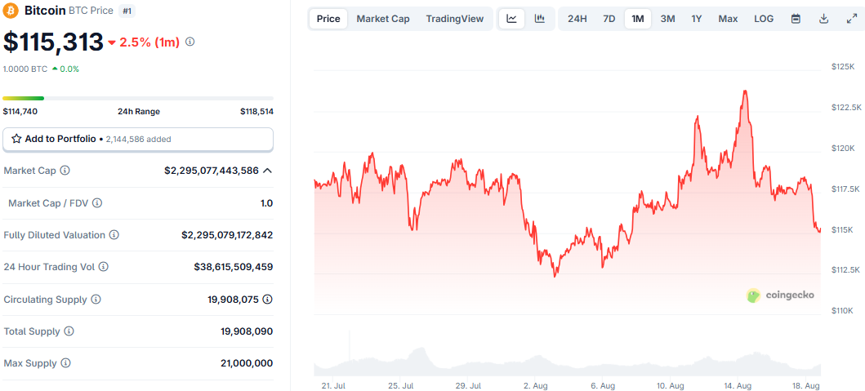
Task: Collapse the Market Cap details chevron
Action: 268,171
